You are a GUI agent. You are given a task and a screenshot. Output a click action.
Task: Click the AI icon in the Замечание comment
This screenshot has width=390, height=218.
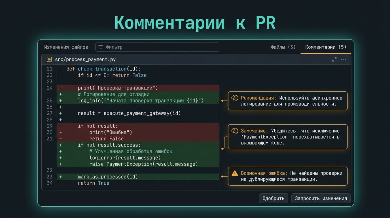pyautogui.click(x=235, y=131)
